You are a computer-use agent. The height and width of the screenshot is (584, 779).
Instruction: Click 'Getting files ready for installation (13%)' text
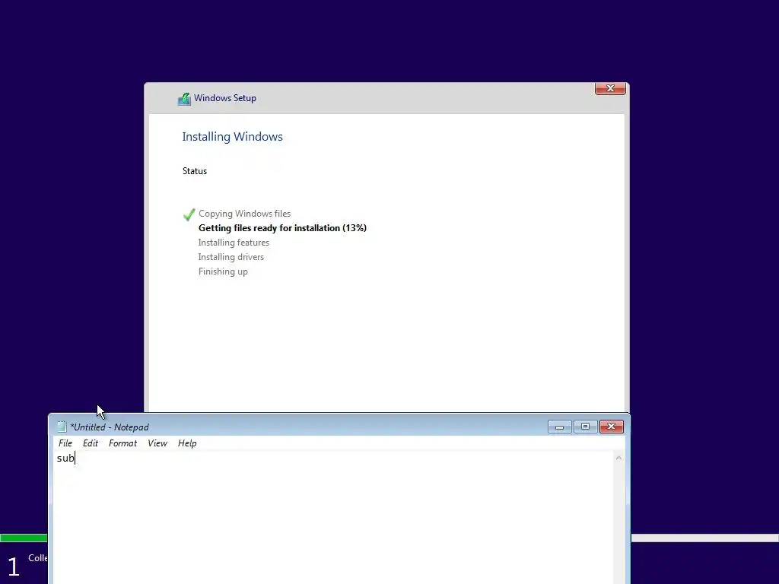[x=282, y=228]
